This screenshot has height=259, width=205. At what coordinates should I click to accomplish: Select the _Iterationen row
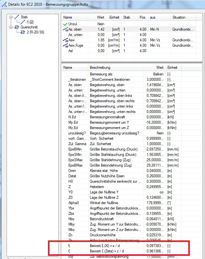121,79
